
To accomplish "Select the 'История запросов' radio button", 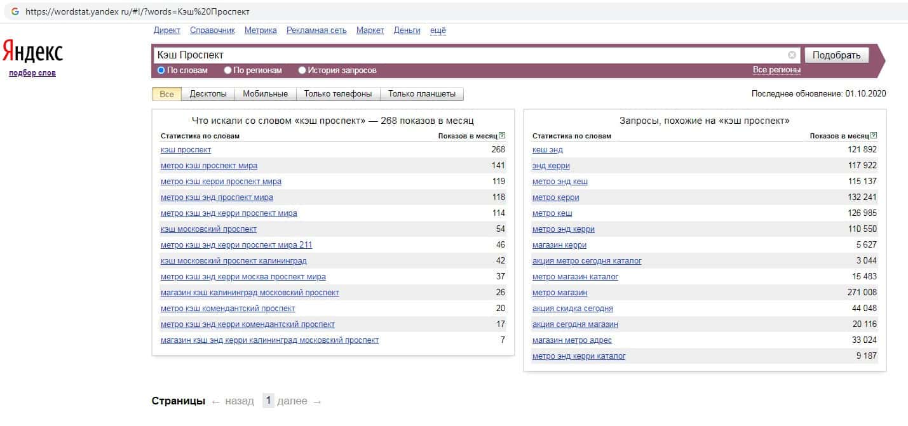I will (x=302, y=70).
